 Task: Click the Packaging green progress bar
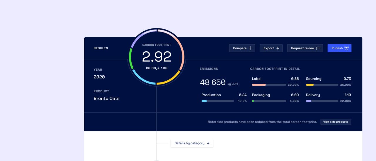tap(269, 101)
